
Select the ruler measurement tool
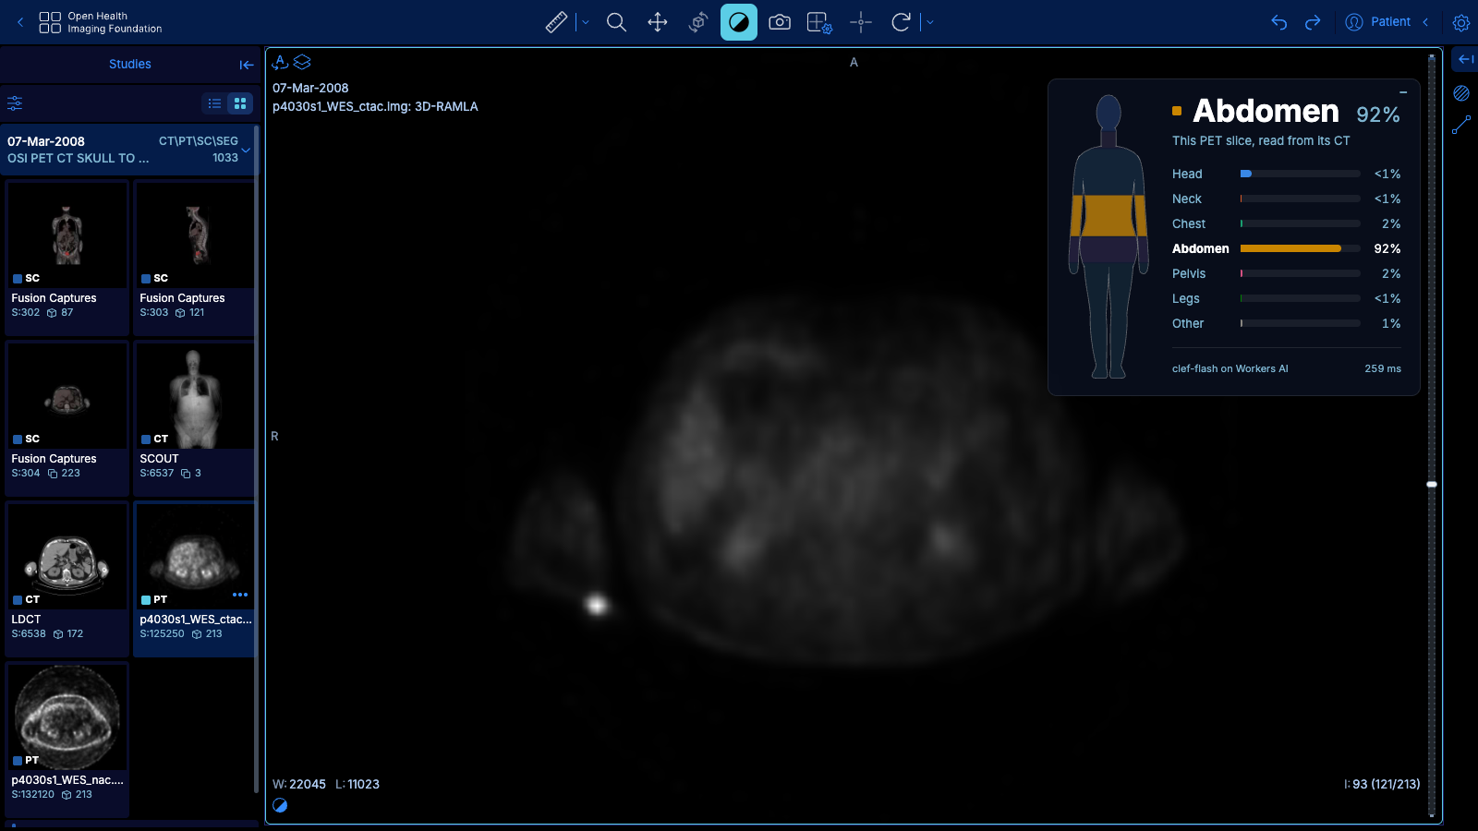[x=556, y=22]
